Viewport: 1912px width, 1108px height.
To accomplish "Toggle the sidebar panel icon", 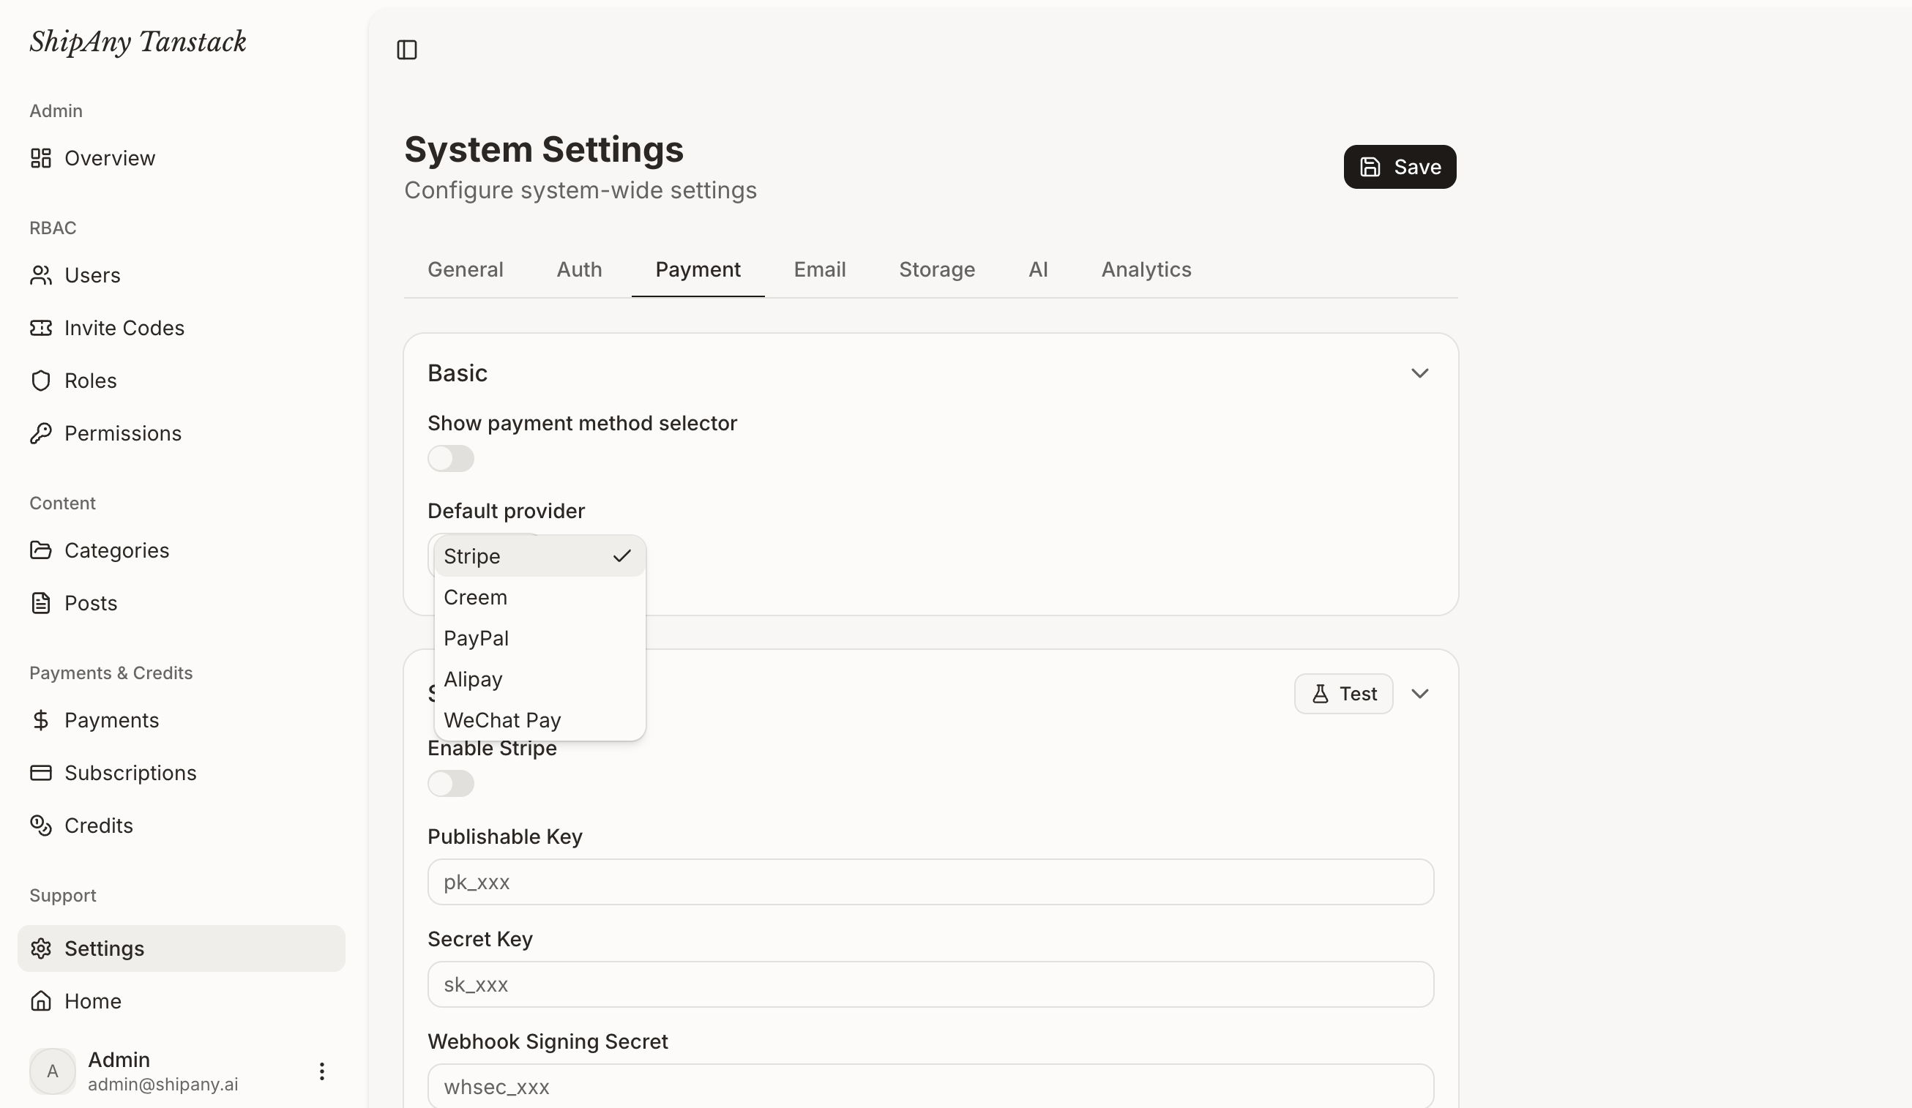I will (407, 49).
